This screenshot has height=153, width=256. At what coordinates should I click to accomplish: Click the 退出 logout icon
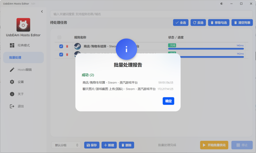click(x=11, y=106)
